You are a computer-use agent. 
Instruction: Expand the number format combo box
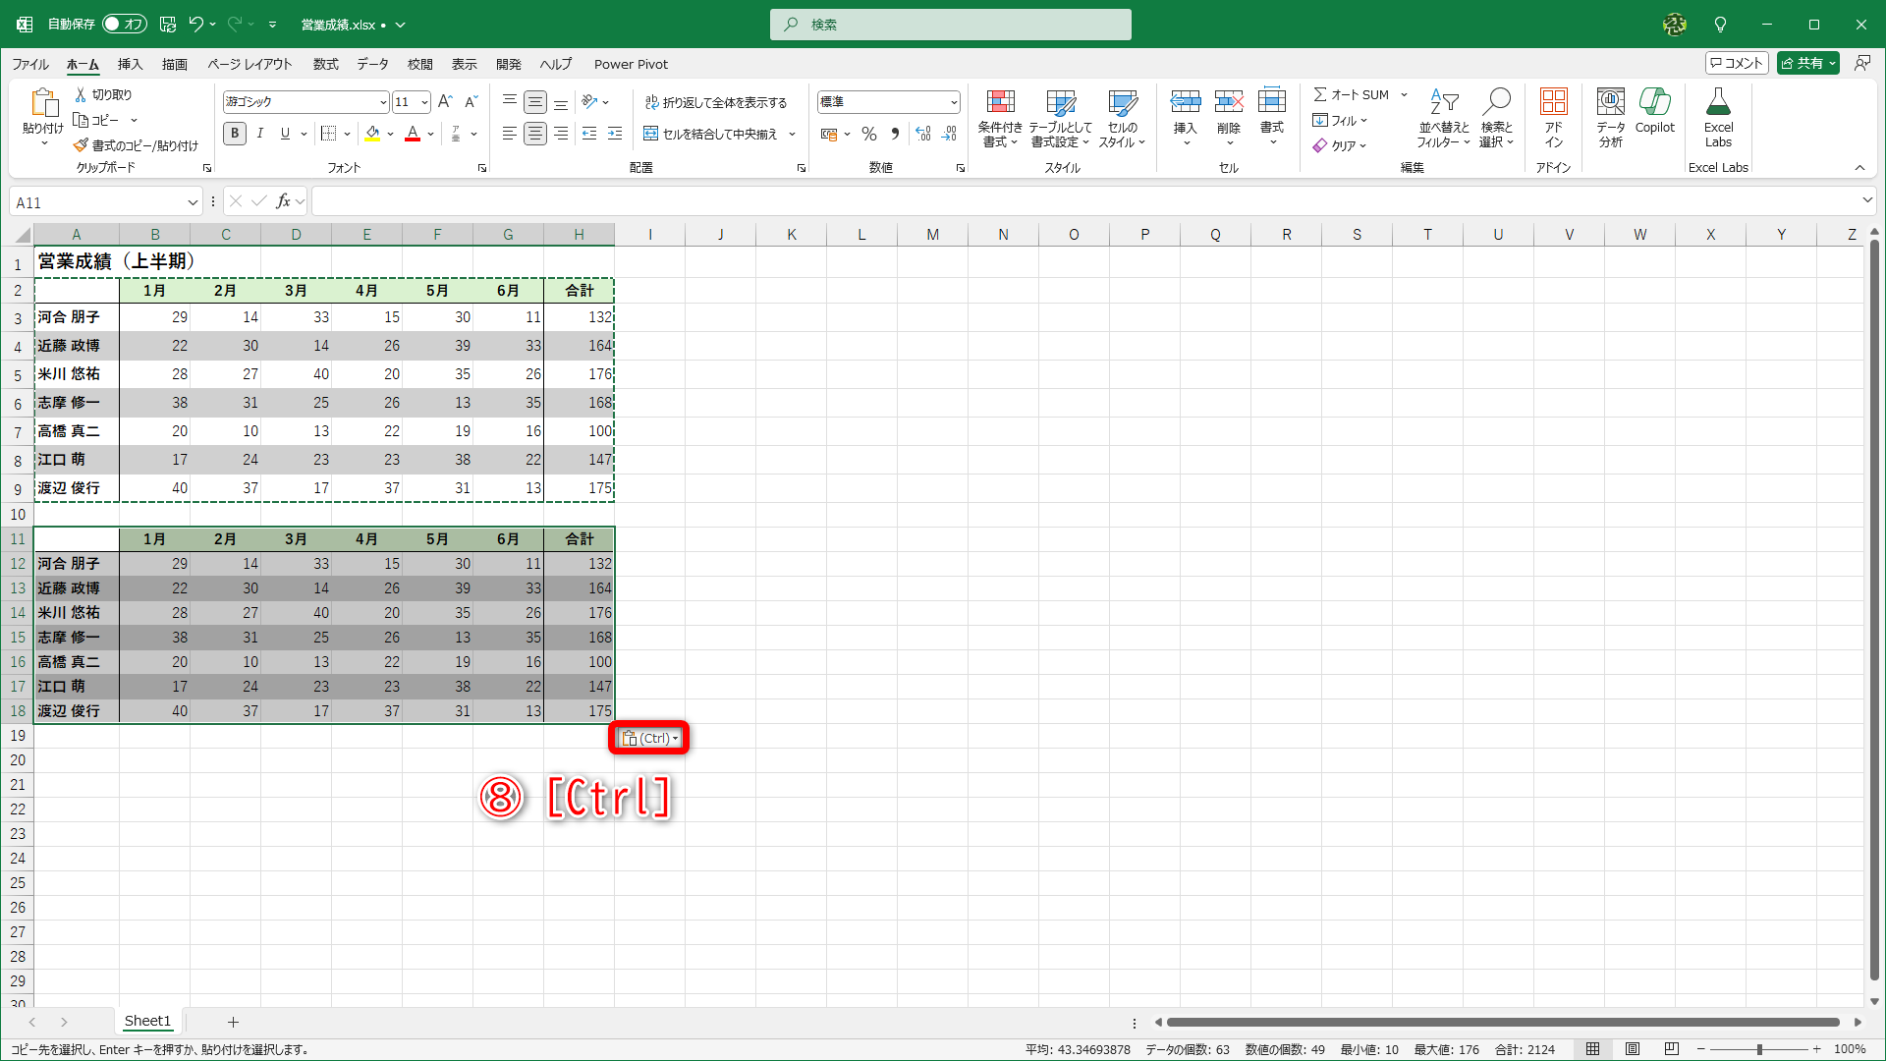coord(953,102)
